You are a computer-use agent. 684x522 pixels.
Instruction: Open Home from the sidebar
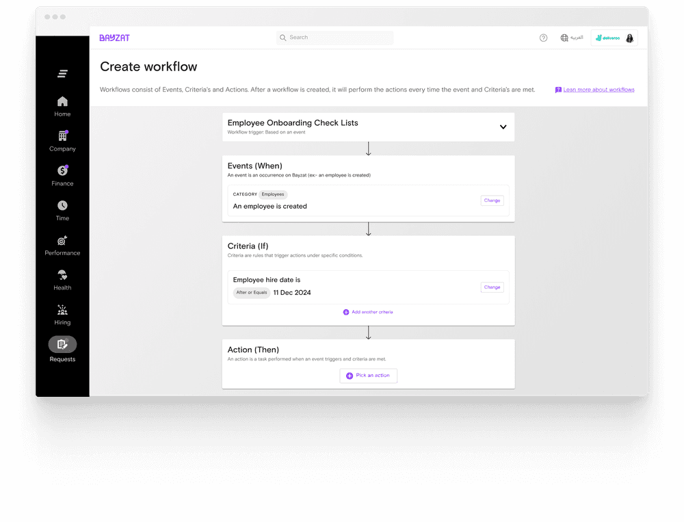pyautogui.click(x=62, y=107)
